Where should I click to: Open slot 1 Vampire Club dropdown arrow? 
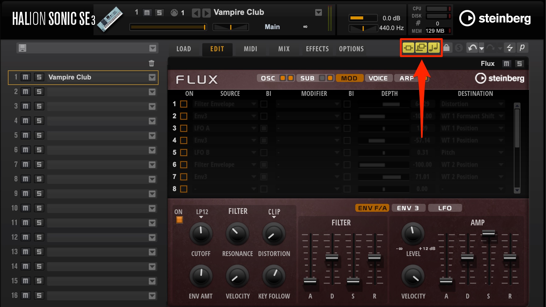coord(152,77)
